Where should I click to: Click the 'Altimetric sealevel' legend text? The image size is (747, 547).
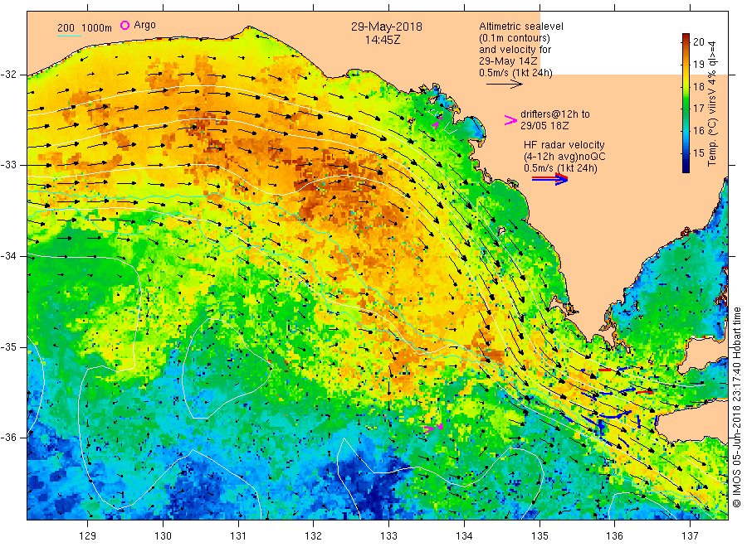(520, 27)
